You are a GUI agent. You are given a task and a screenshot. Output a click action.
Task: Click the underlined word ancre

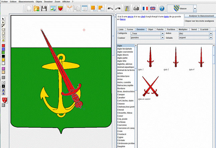pos(130,16)
